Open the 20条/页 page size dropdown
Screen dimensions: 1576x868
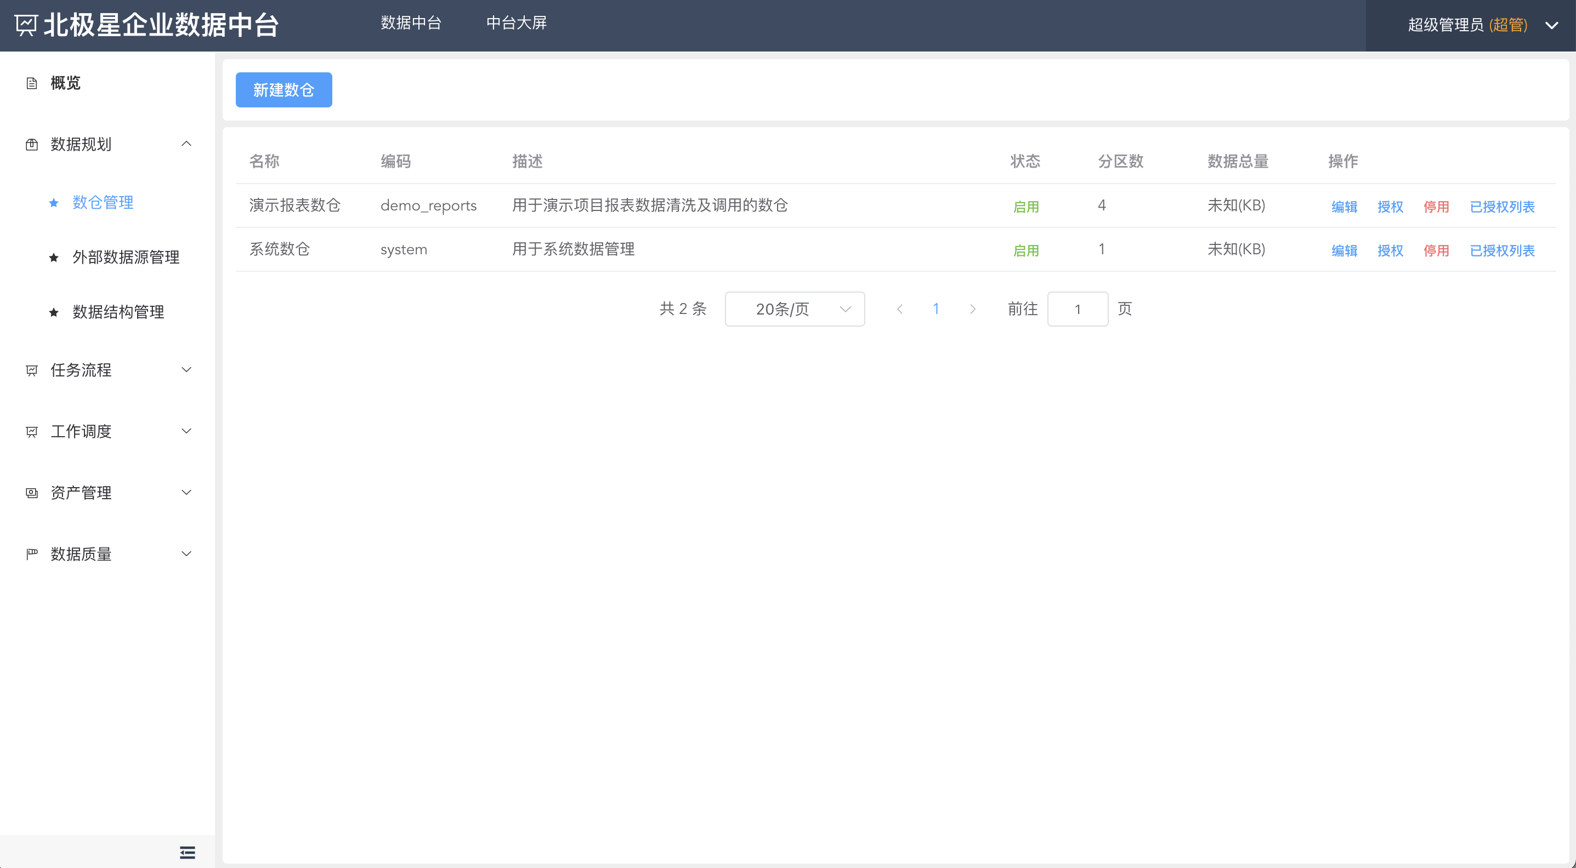coord(794,309)
